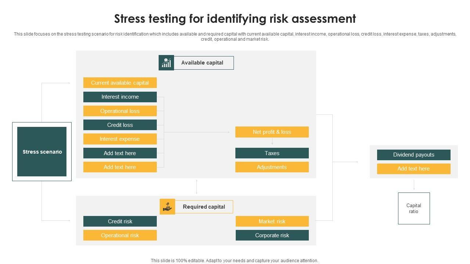Click the Dividend payouts box

(x=413, y=155)
